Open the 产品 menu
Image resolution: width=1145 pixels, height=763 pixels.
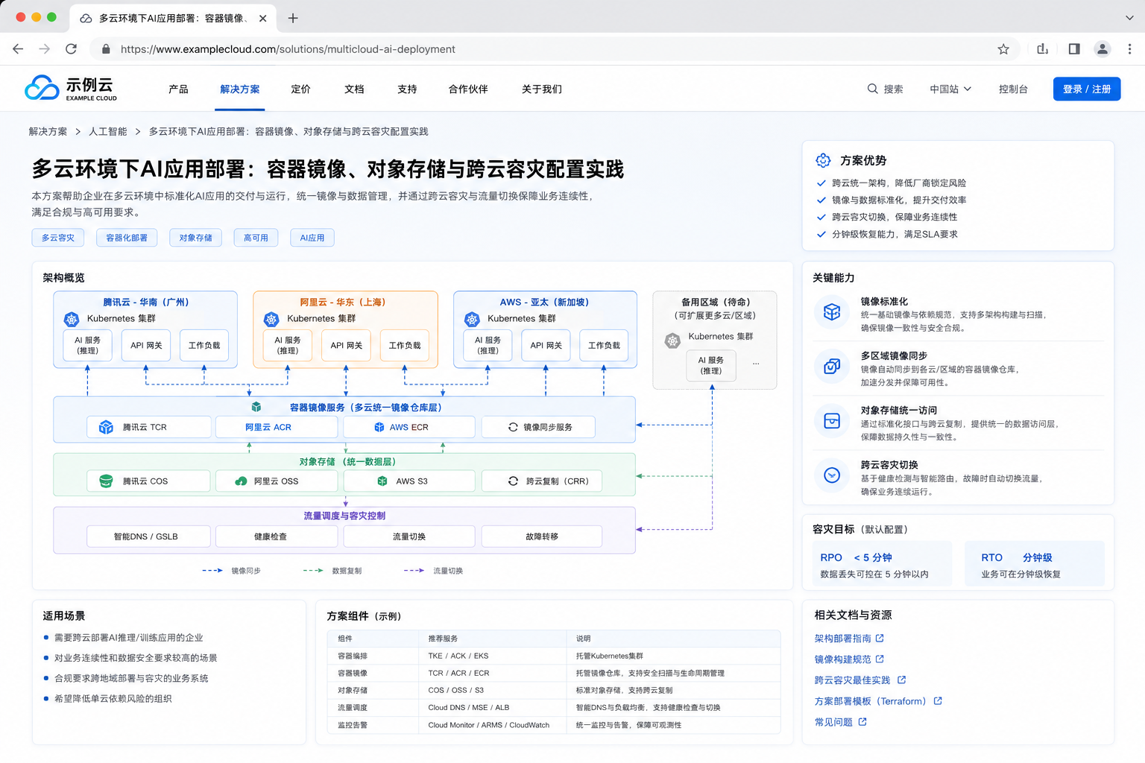tap(178, 89)
